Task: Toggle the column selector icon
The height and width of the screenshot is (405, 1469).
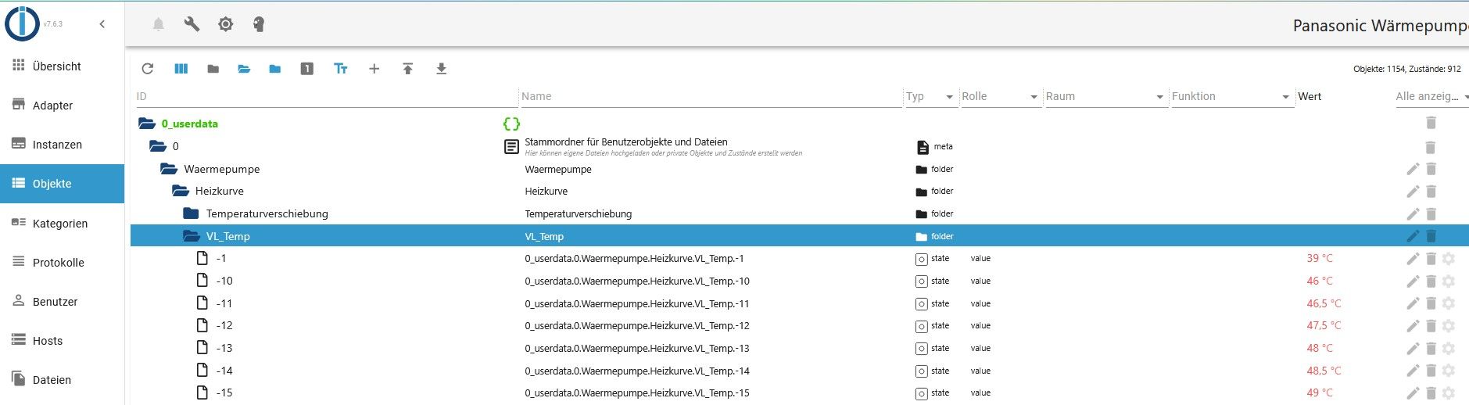Action: (x=181, y=69)
